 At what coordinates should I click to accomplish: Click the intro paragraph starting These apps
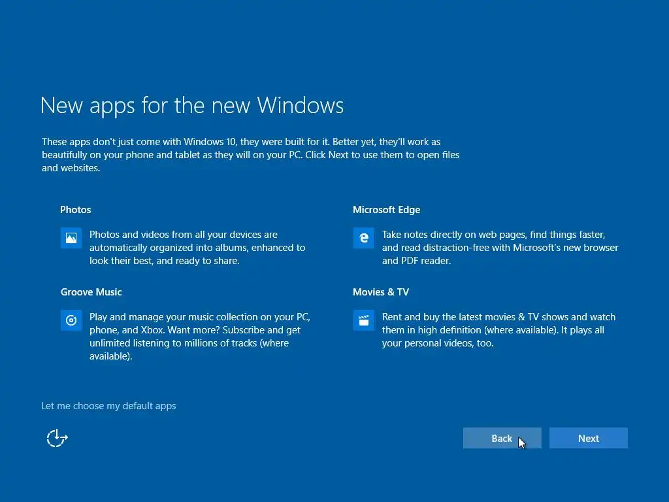click(250, 154)
